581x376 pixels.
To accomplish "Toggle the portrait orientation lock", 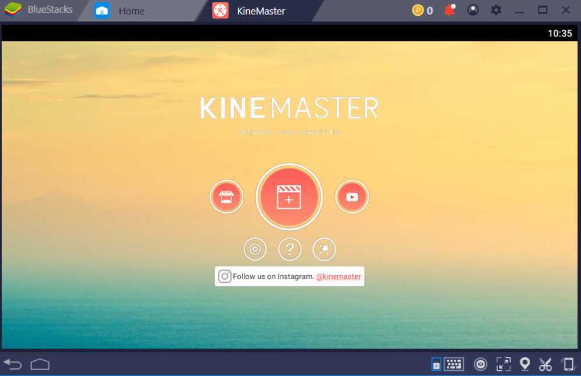I will click(436, 364).
